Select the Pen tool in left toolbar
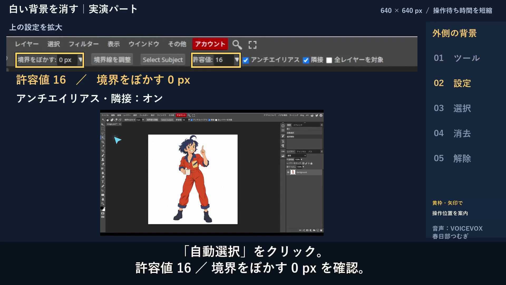 coord(103,186)
